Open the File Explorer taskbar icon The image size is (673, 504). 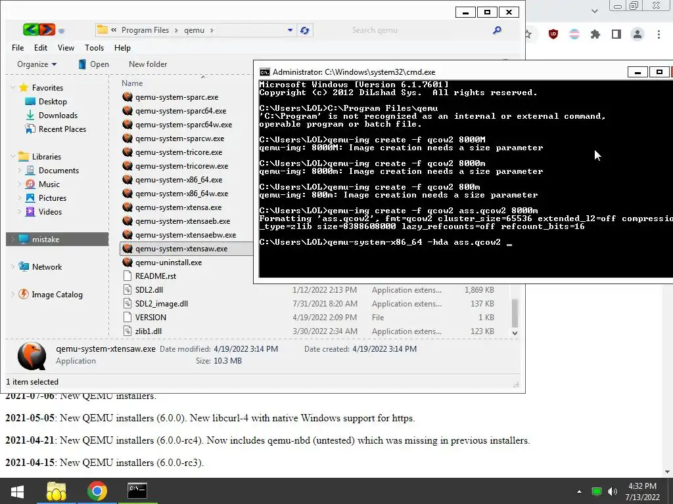click(57, 491)
